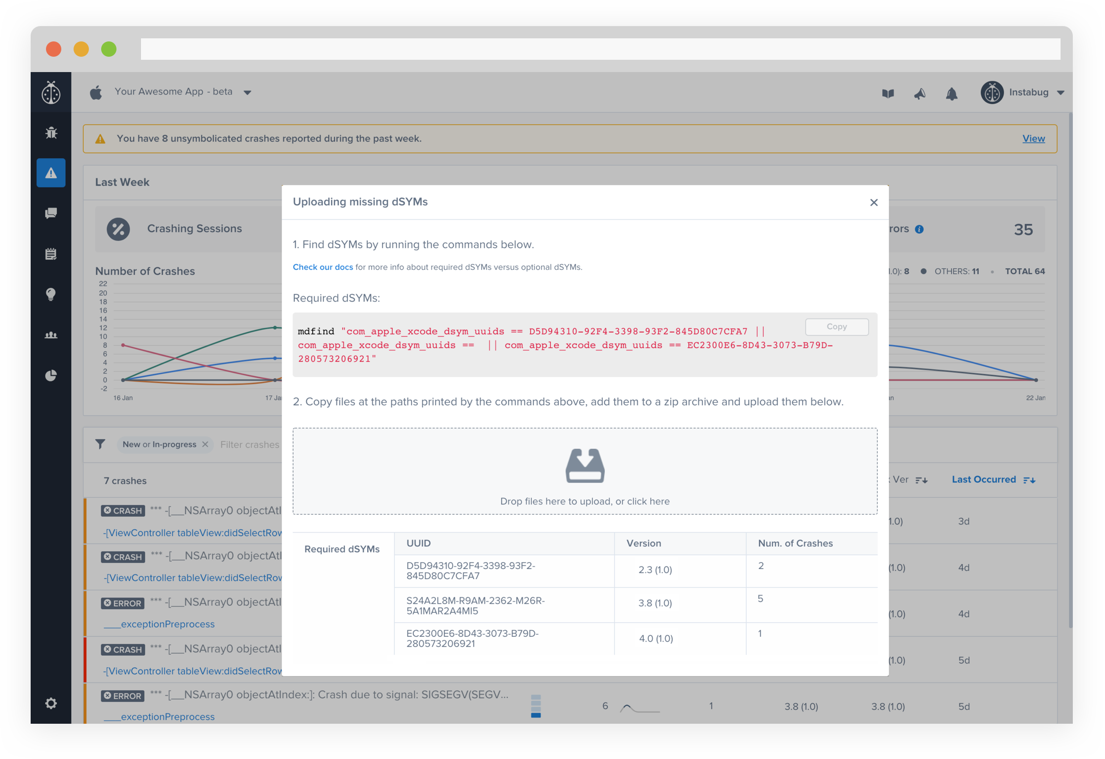Open the analytics pie chart icon
The width and height of the screenshot is (1105, 759).
[x=51, y=376]
